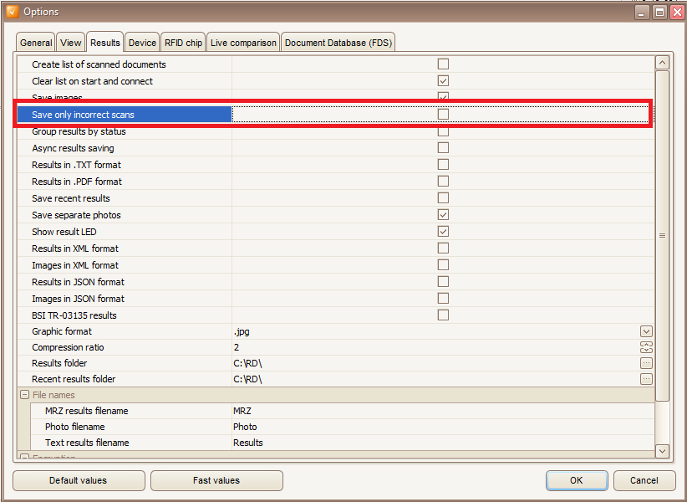
Task: Click the orange Options application icon
Action: [x=12, y=11]
